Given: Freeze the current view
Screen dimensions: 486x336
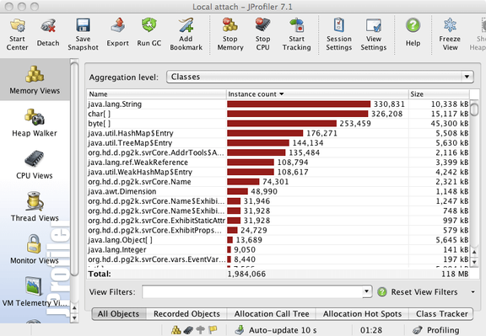Looking at the screenshot, I should coord(450,34).
